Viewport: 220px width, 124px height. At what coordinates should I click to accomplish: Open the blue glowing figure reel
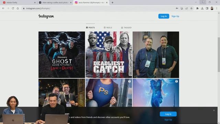[156, 93]
